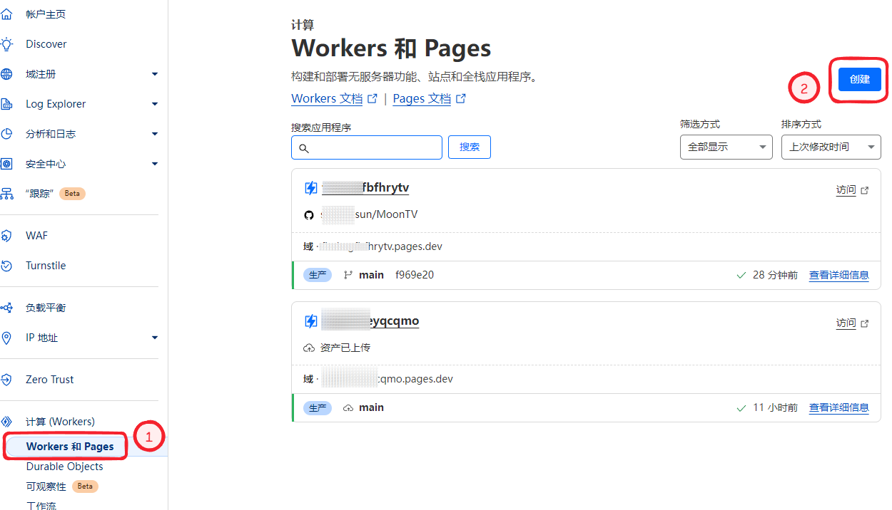Click the Discover lightbulb icon
The image size is (892, 510).
6,44
